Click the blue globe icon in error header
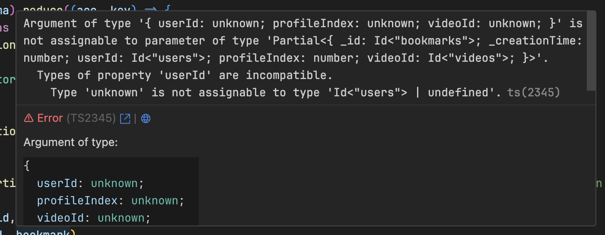 pyautogui.click(x=146, y=118)
